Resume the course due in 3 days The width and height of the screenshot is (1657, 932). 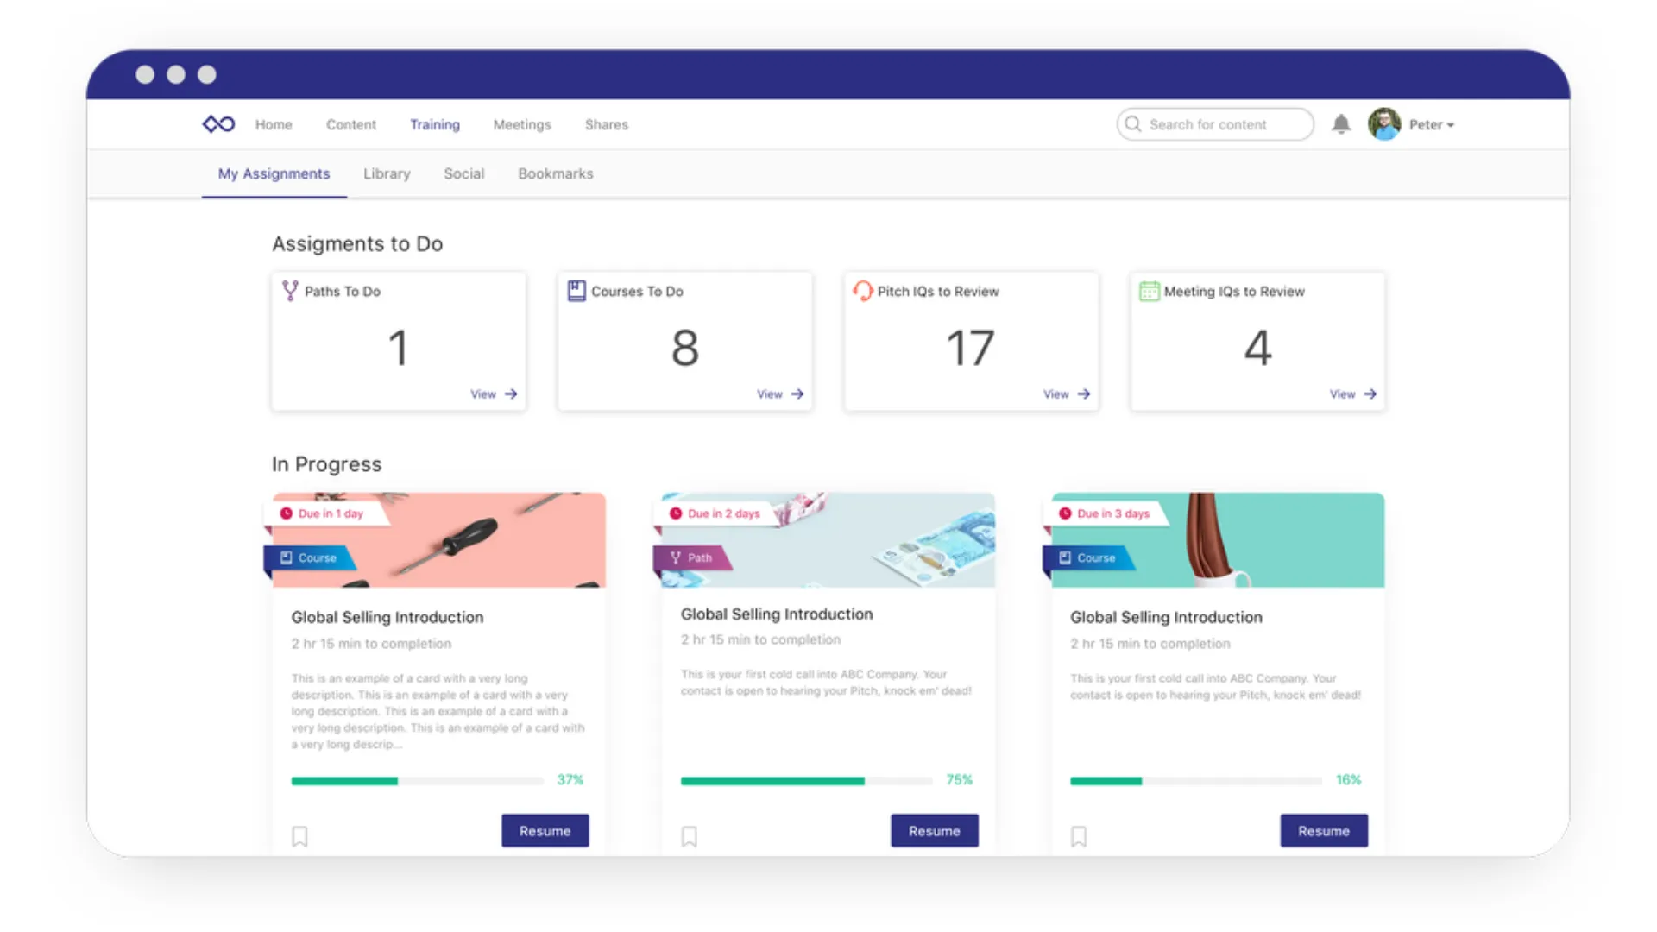(x=1323, y=830)
